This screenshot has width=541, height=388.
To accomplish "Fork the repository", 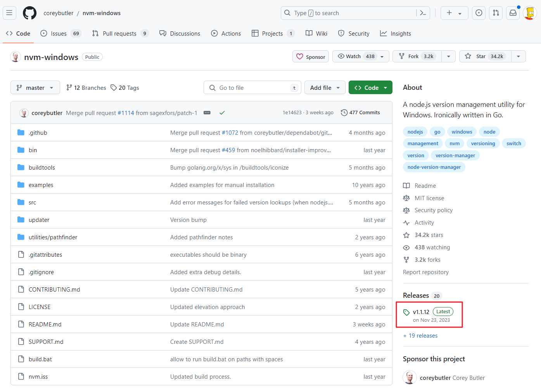I will [417, 57].
